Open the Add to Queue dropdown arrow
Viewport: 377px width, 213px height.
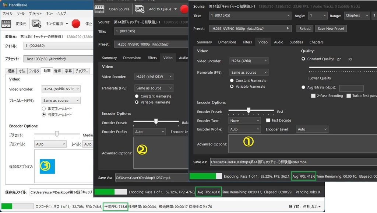(x=175, y=9)
